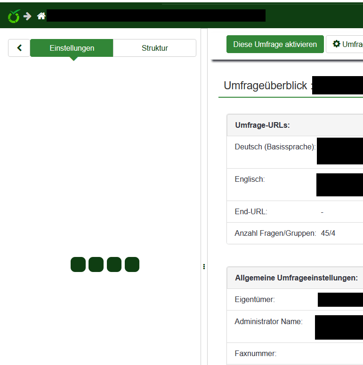The width and height of the screenshot is (363, 365).
Task: Click the LimeSurvey logo icon
Action: [14, 16]
